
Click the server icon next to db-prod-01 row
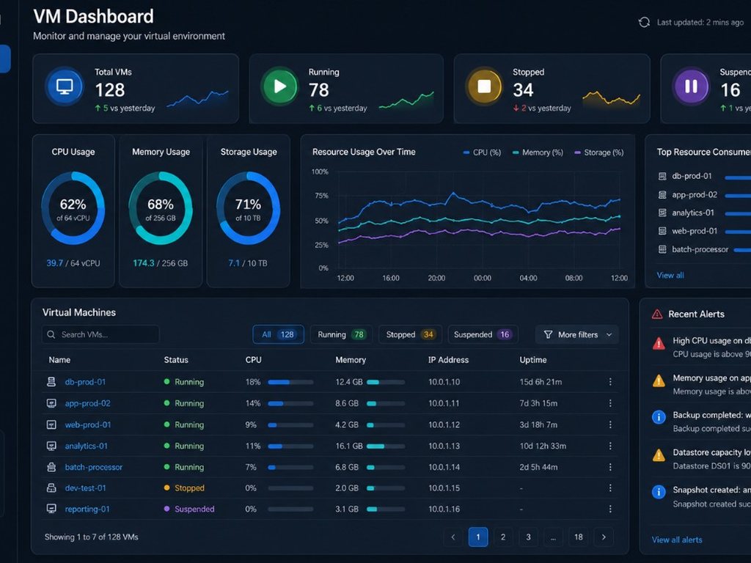[51, 381]
